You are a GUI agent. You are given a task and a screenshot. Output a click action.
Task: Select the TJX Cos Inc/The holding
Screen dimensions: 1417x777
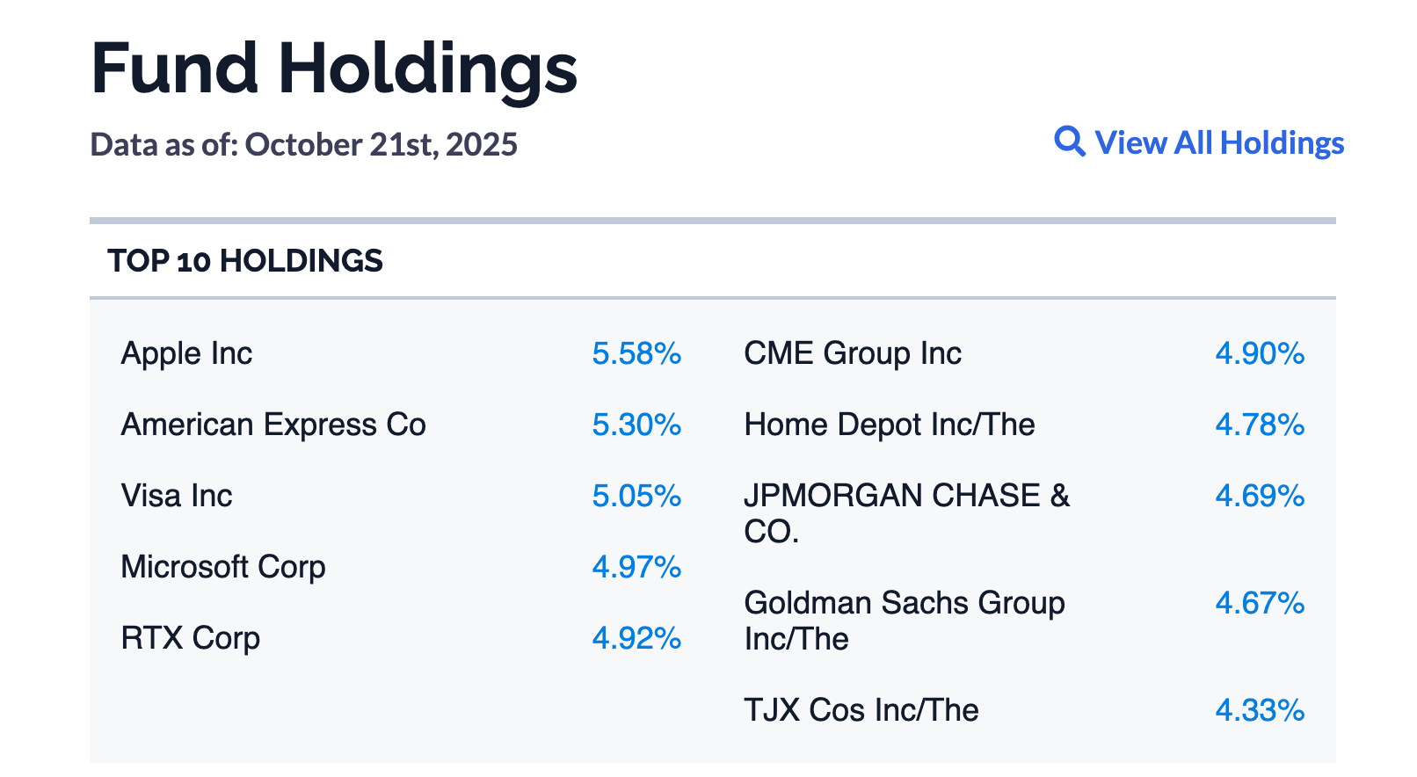[861, 710]
